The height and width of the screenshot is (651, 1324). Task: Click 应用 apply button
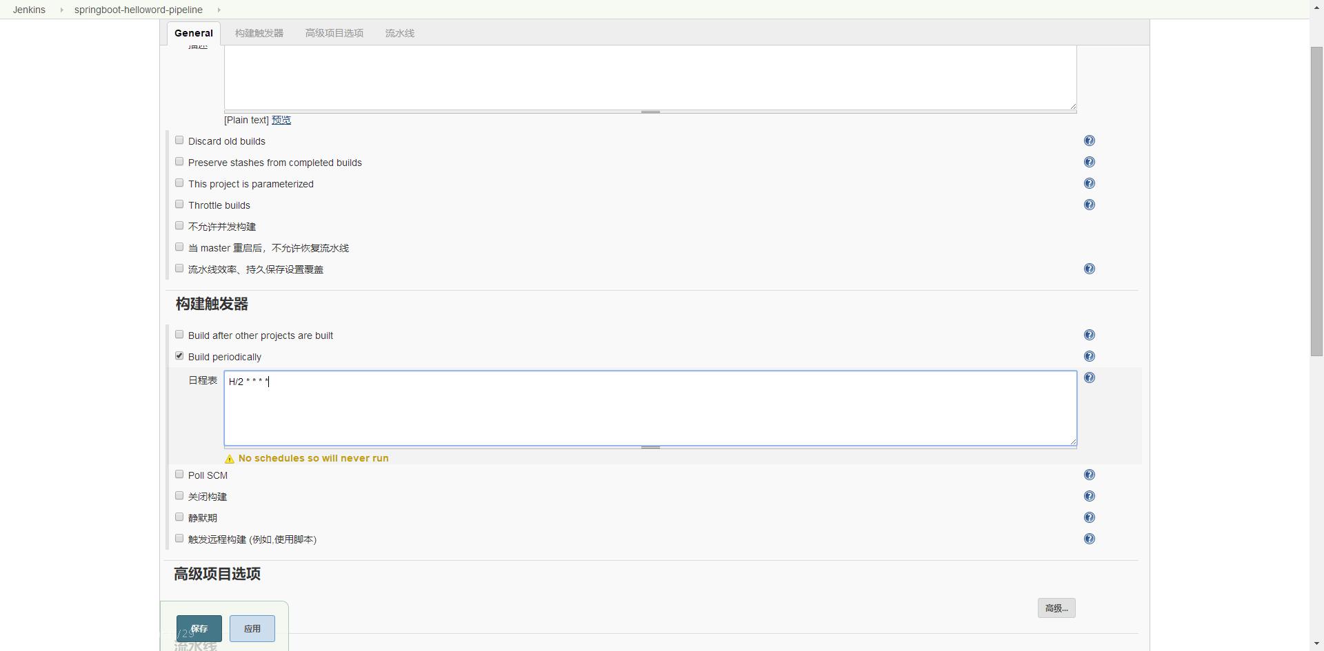tap(252, 628)
